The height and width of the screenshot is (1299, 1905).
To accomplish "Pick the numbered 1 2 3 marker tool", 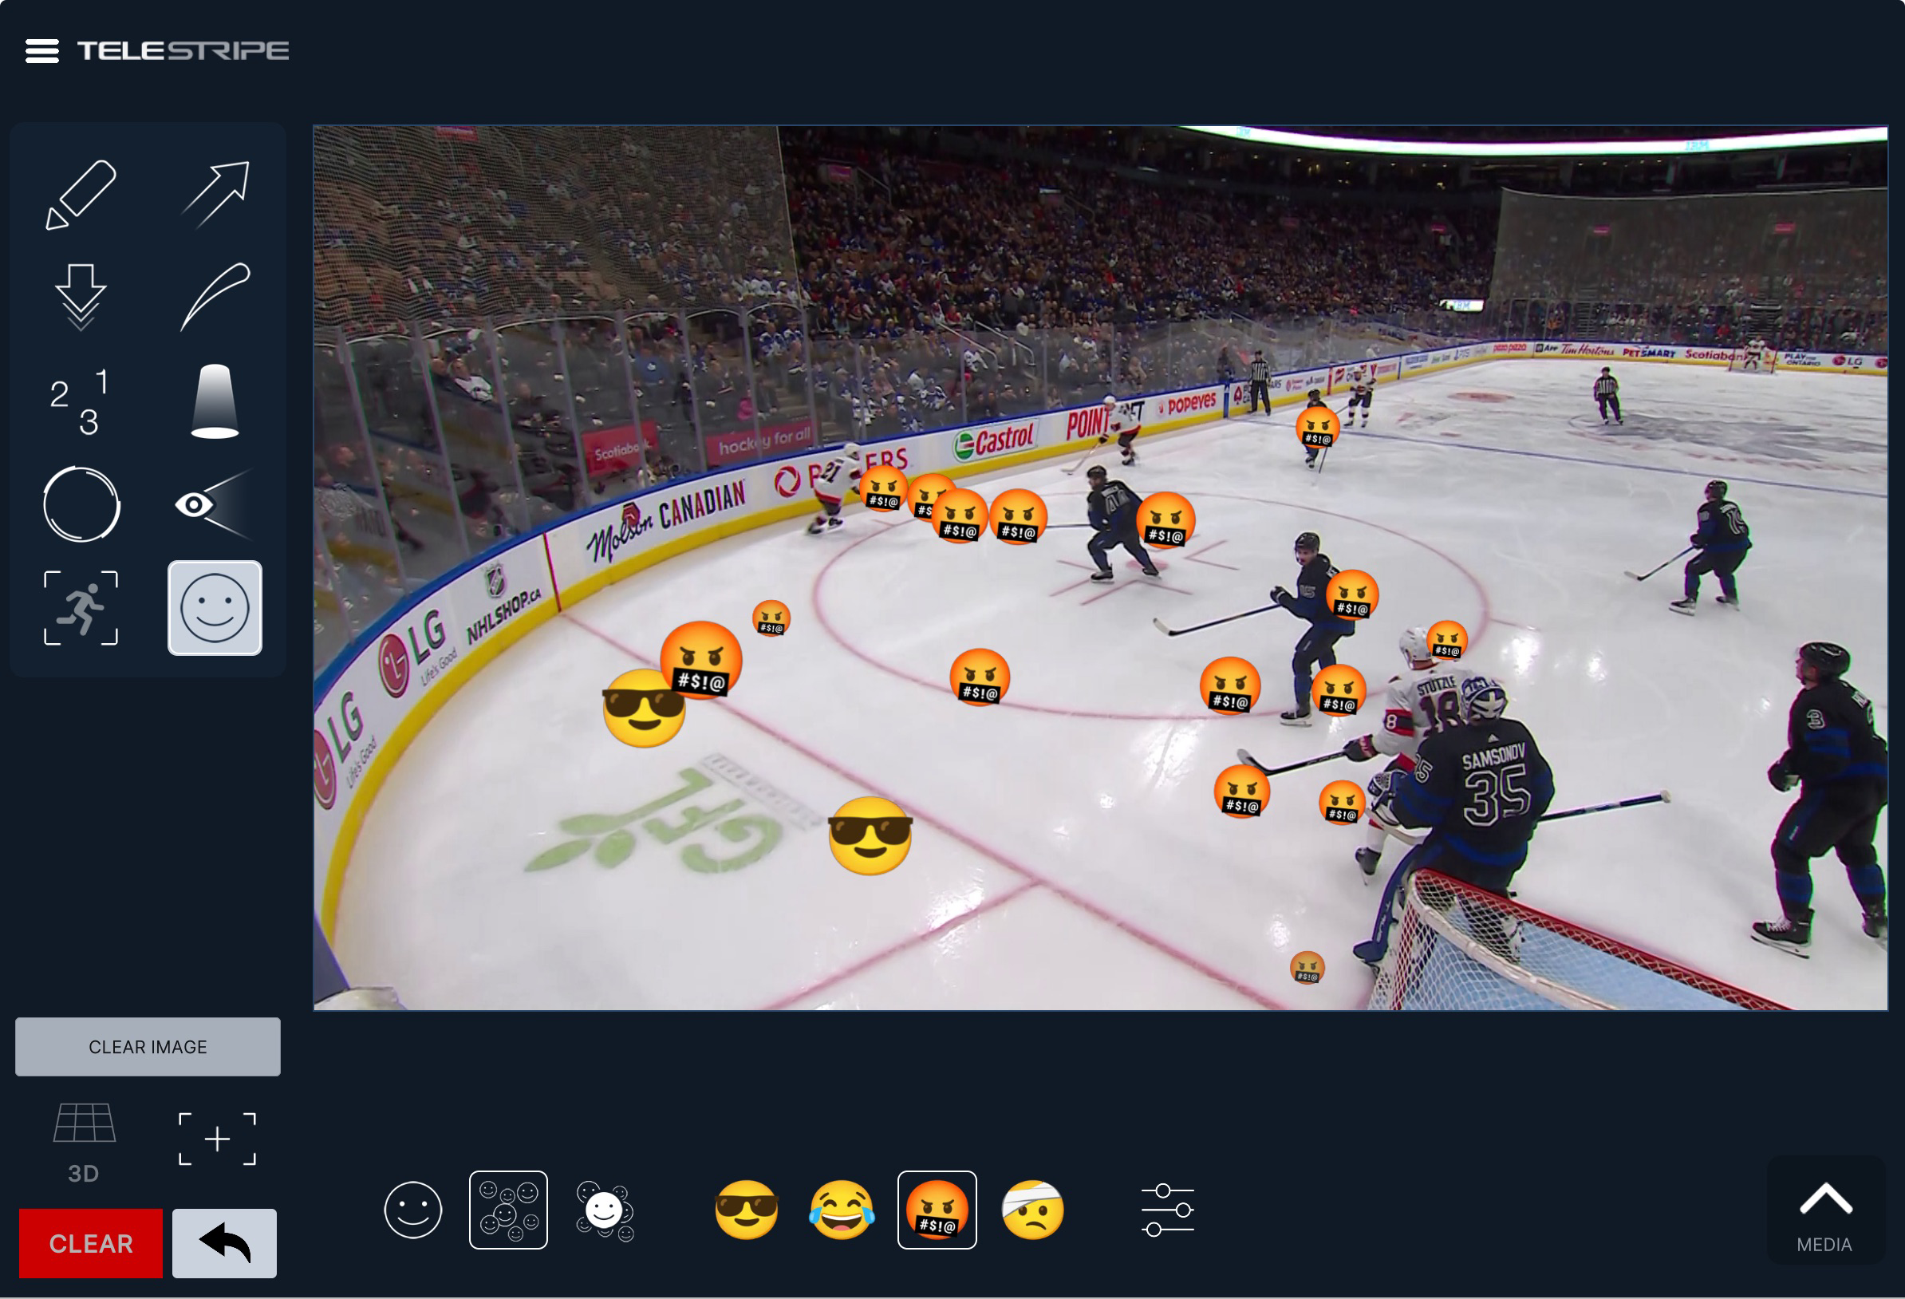I will (81, 402).
